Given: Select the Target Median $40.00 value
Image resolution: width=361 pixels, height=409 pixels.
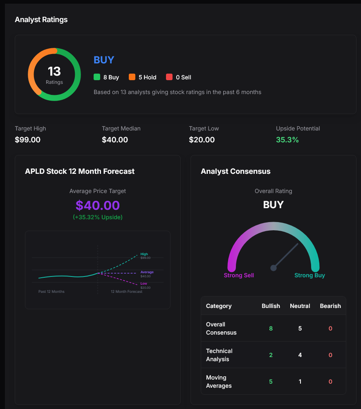Looking at the screenshot, I should pos(115,140).
